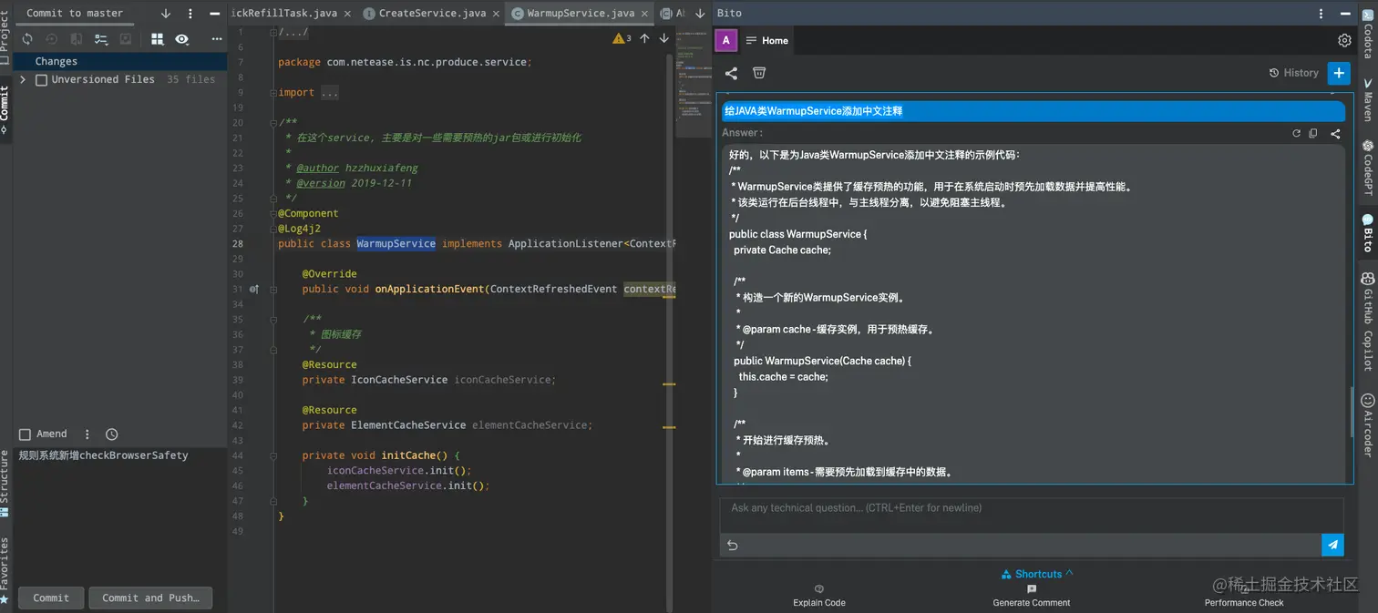Enable the Amend checkbox
This screenshot has width=1378, height=613.
[25, 434]
